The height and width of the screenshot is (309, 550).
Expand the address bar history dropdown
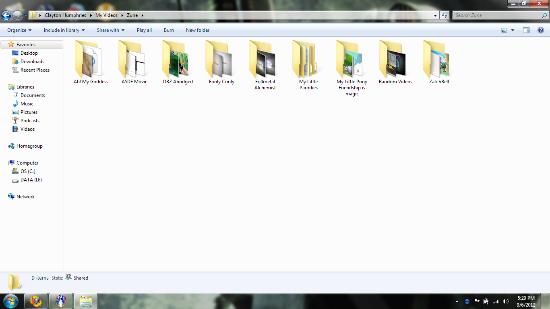(435, 15)
